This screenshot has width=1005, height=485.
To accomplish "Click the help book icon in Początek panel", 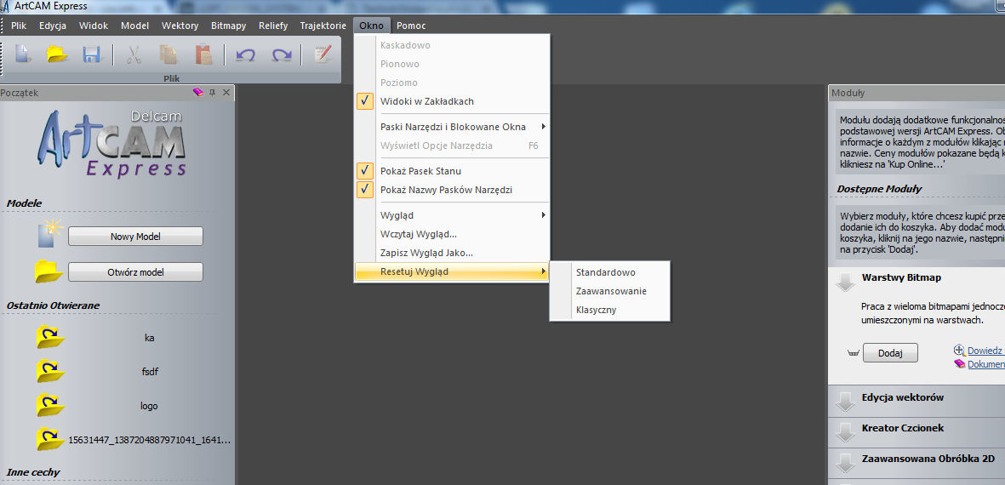I will (197, 93).
